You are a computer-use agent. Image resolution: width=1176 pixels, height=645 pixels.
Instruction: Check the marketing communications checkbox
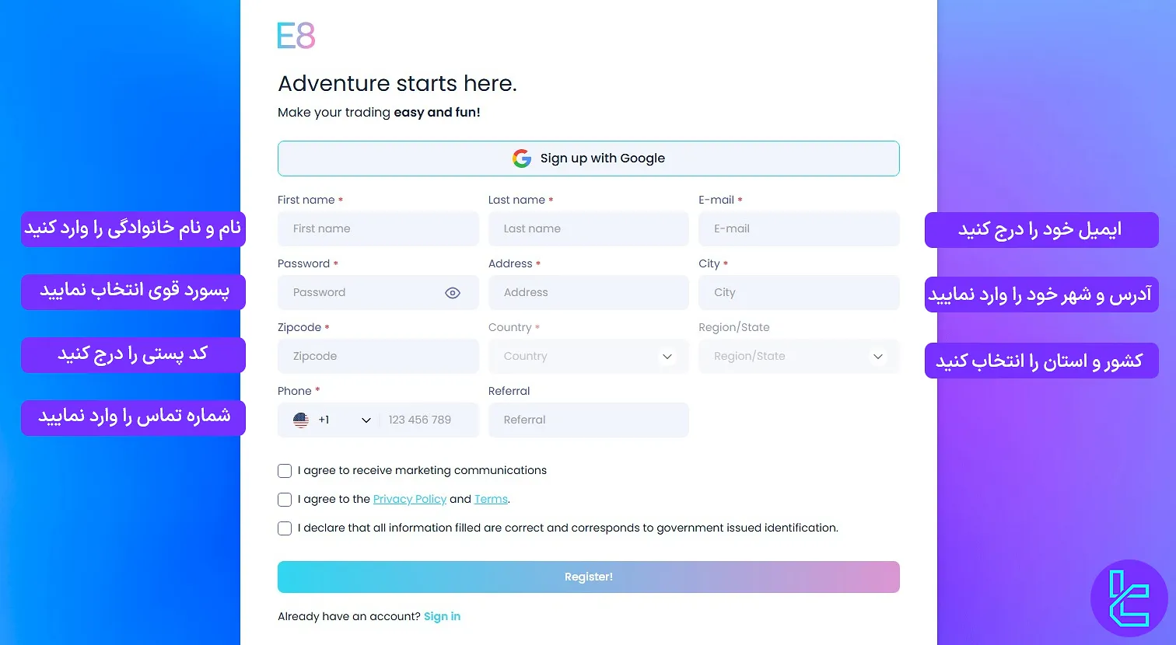(x=285, y=471)
